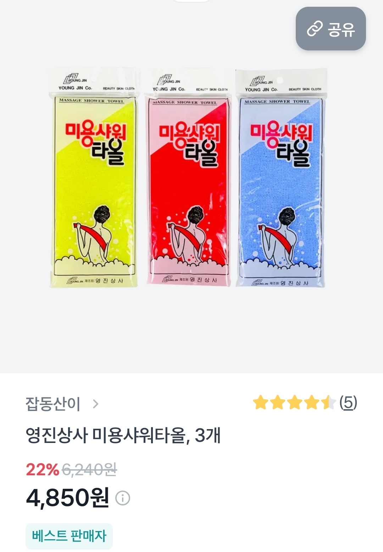Tap the handle pill at top edge
This screenshot has width=383, height=552.
tap(191, 1)
